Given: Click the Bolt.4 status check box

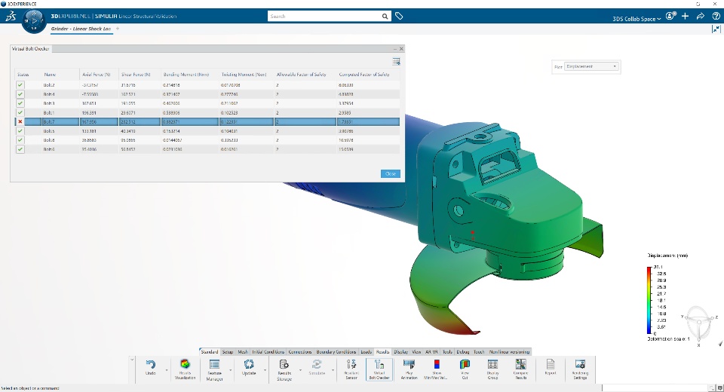Looking at the screenshot, I should coord(20,94).
